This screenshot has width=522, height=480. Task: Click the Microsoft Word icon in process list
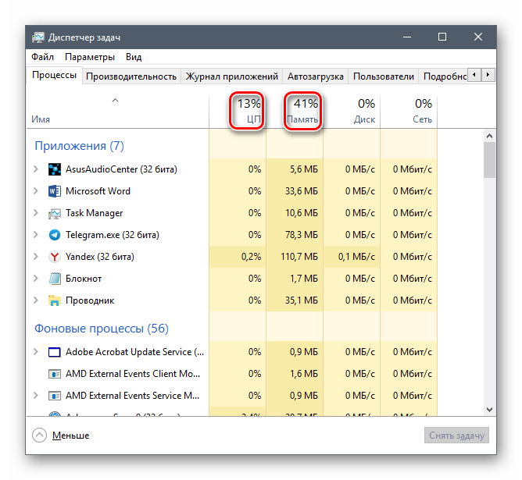click(x=55, y=191)
